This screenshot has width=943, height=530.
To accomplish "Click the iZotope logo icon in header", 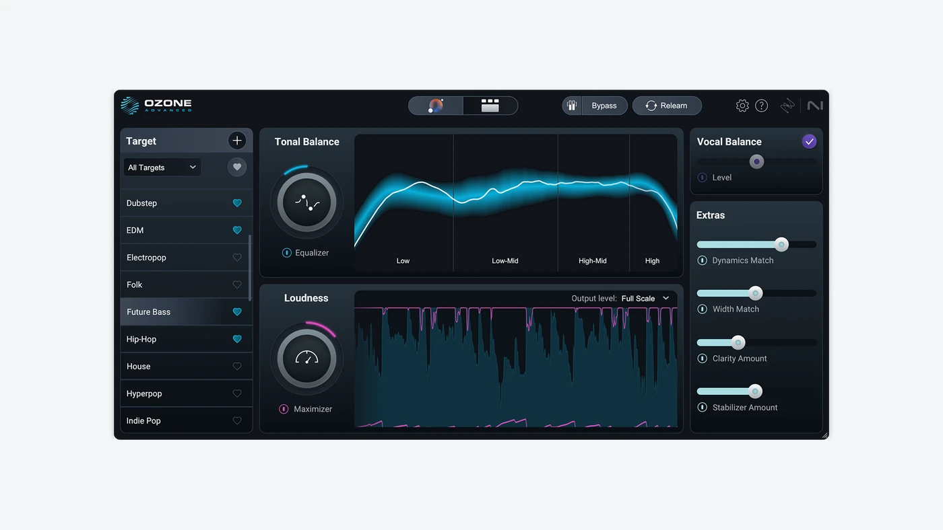I will click(x=787, y=106).
